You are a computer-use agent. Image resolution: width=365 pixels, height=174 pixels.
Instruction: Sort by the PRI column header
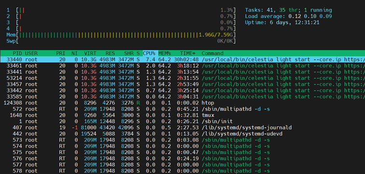point(60,53)
